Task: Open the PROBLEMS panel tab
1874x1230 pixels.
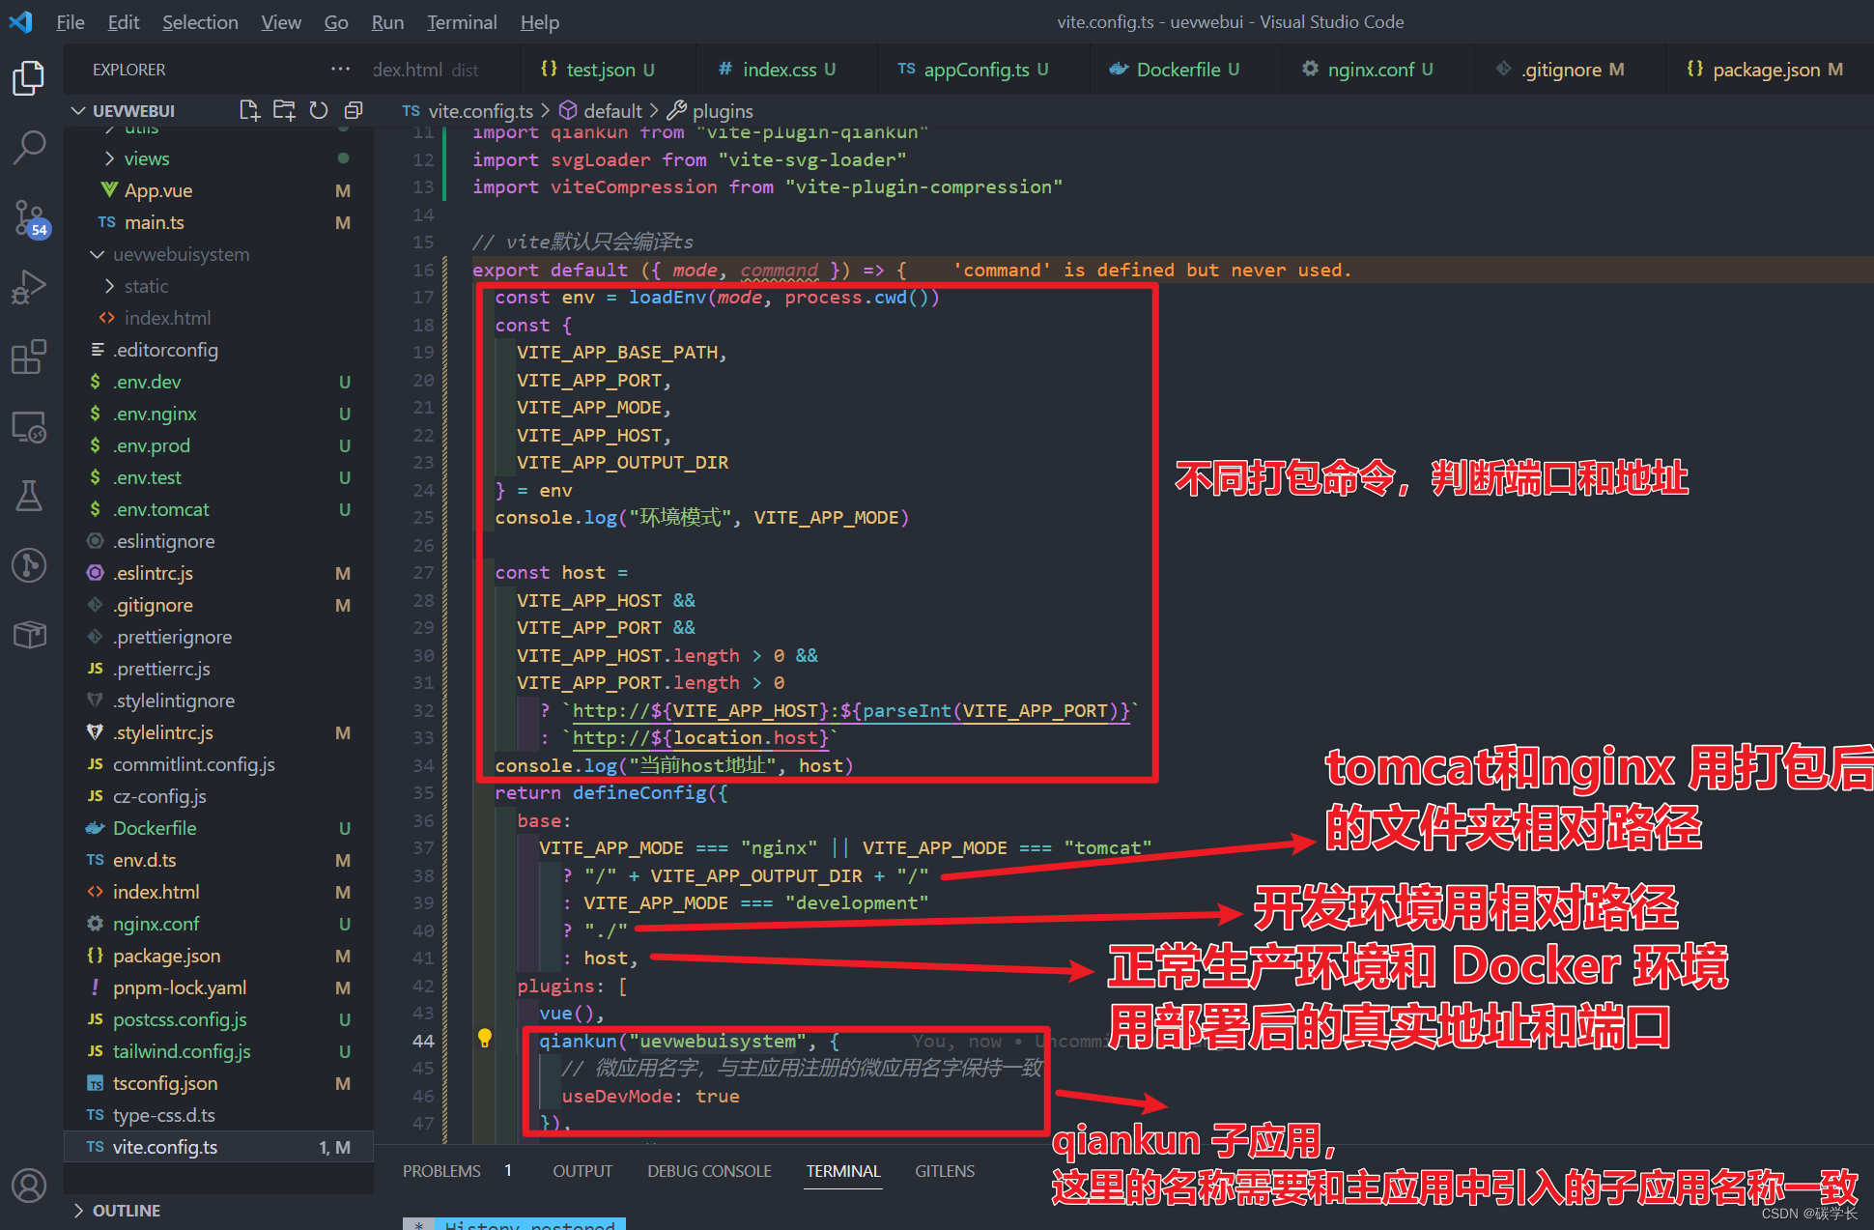Action: (x=441, y=1170)
